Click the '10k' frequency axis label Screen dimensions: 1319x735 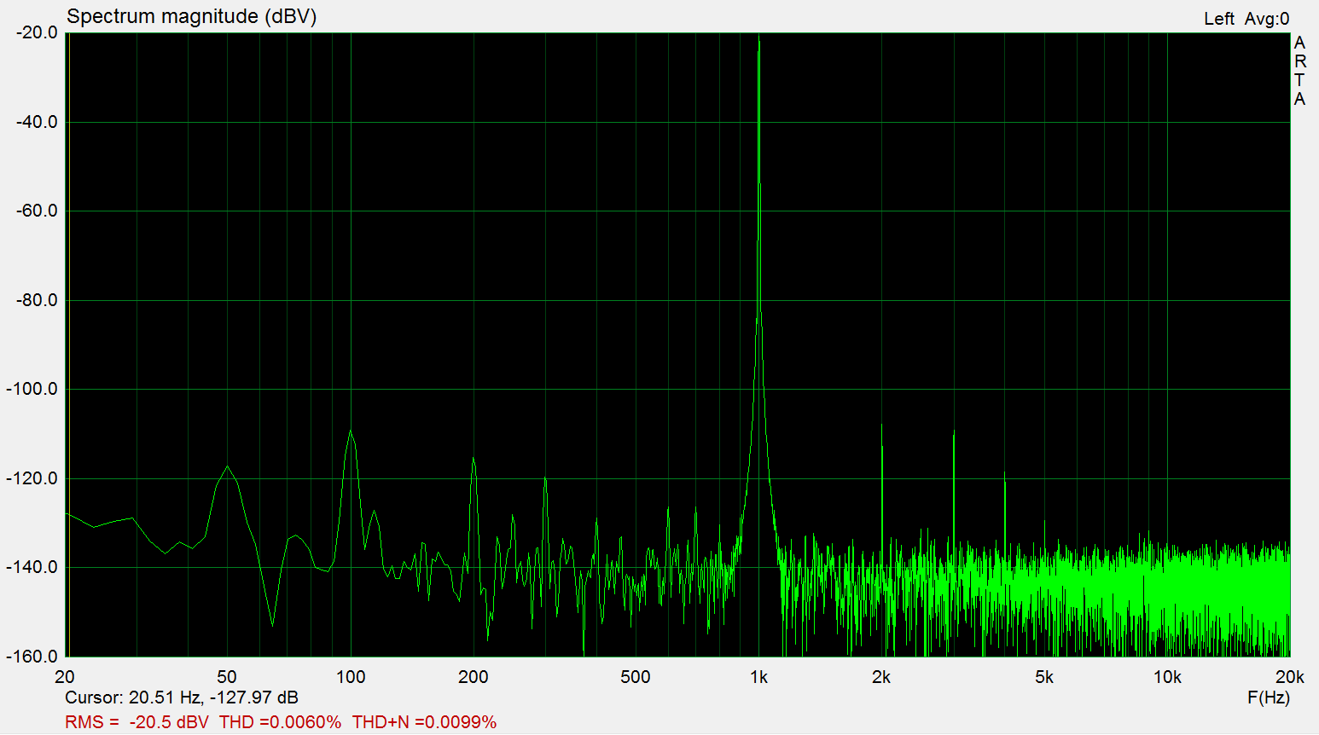[1167, 677]
